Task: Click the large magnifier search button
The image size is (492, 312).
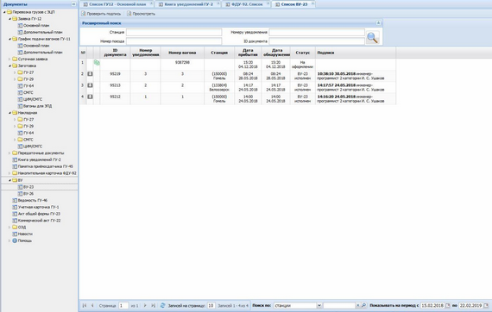Action: click(x=372, y=38)
